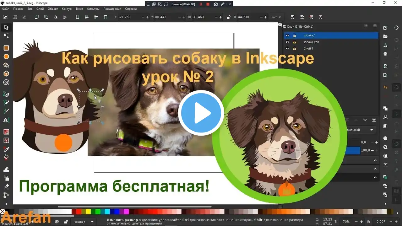Select the 3D box tool

pyautogui.click(x=6, y=74)
